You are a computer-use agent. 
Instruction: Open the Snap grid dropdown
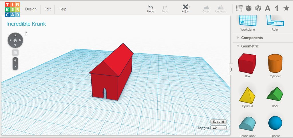pos(218,128)
